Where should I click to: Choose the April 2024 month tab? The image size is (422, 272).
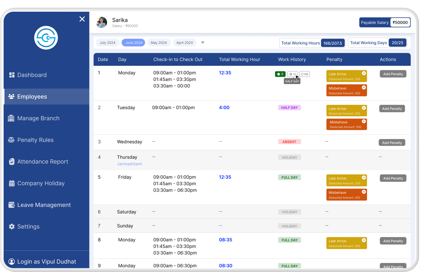pyautogui.click(x=184, y=43)
